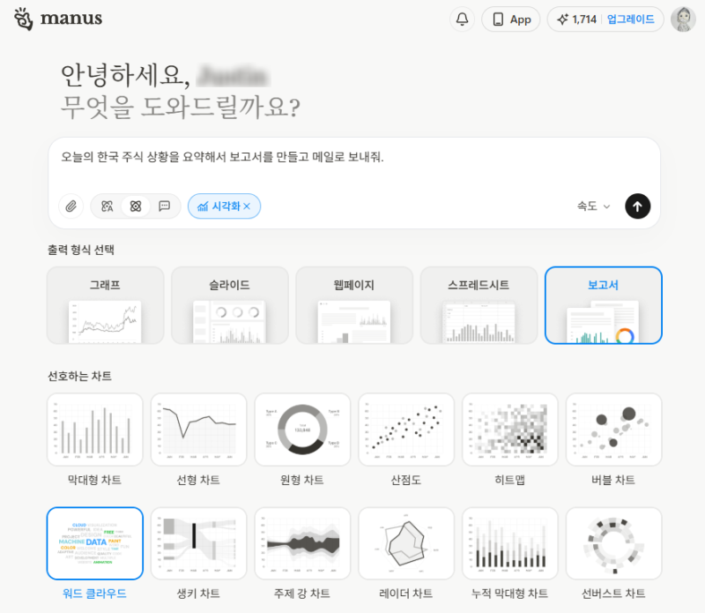The width and height of the screenshot is (705, 613).
Task: Select the translate mode icon
Action: pos(107,206)
